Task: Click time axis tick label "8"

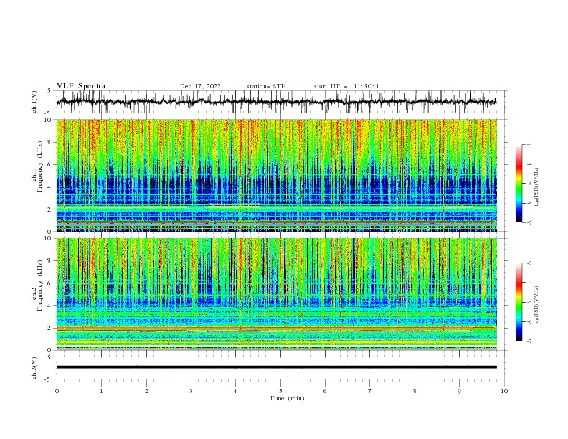Action: coord(415,391)
